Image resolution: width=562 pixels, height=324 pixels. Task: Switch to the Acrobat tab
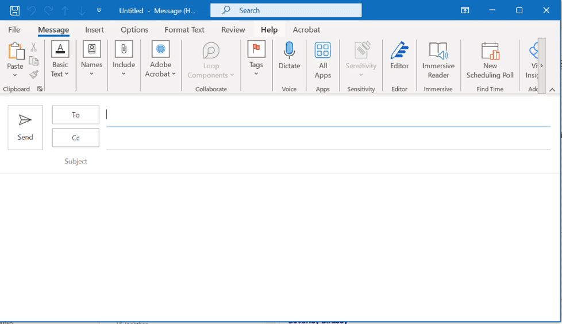306,30
